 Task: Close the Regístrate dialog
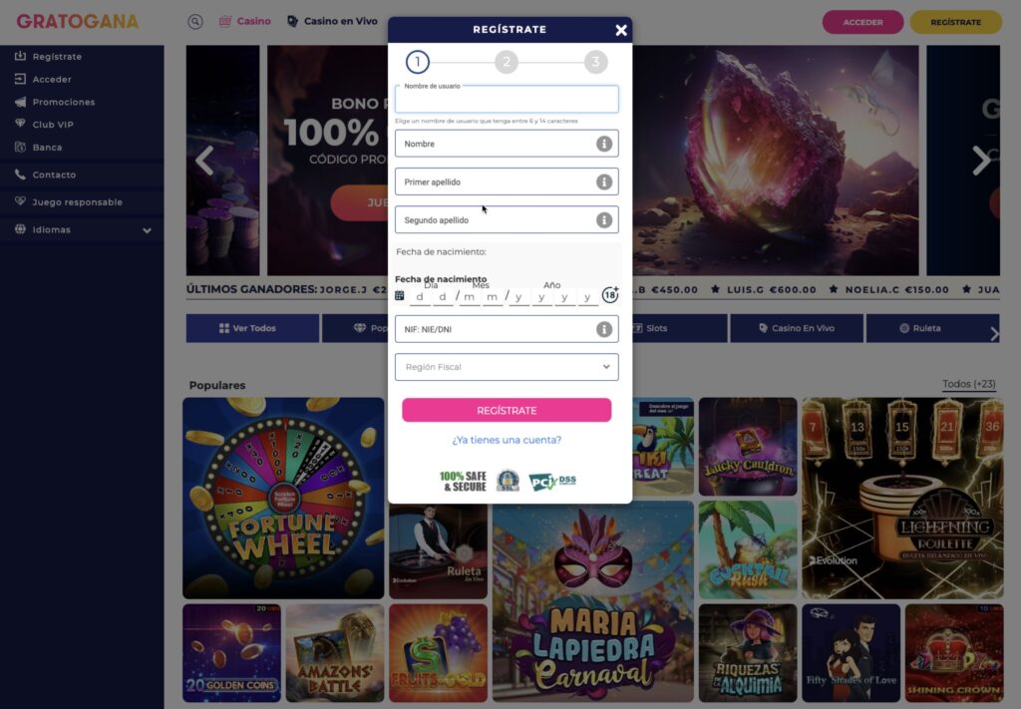(621, 30)
